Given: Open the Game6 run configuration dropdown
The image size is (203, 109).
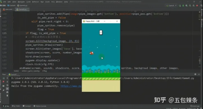Looking at the screenshot, I should point(171,6).
